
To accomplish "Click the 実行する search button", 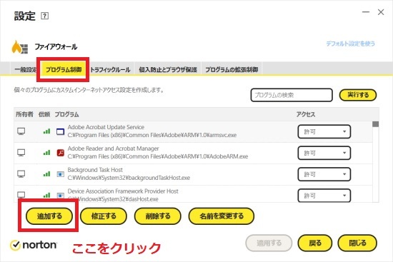I will point(358,95).
